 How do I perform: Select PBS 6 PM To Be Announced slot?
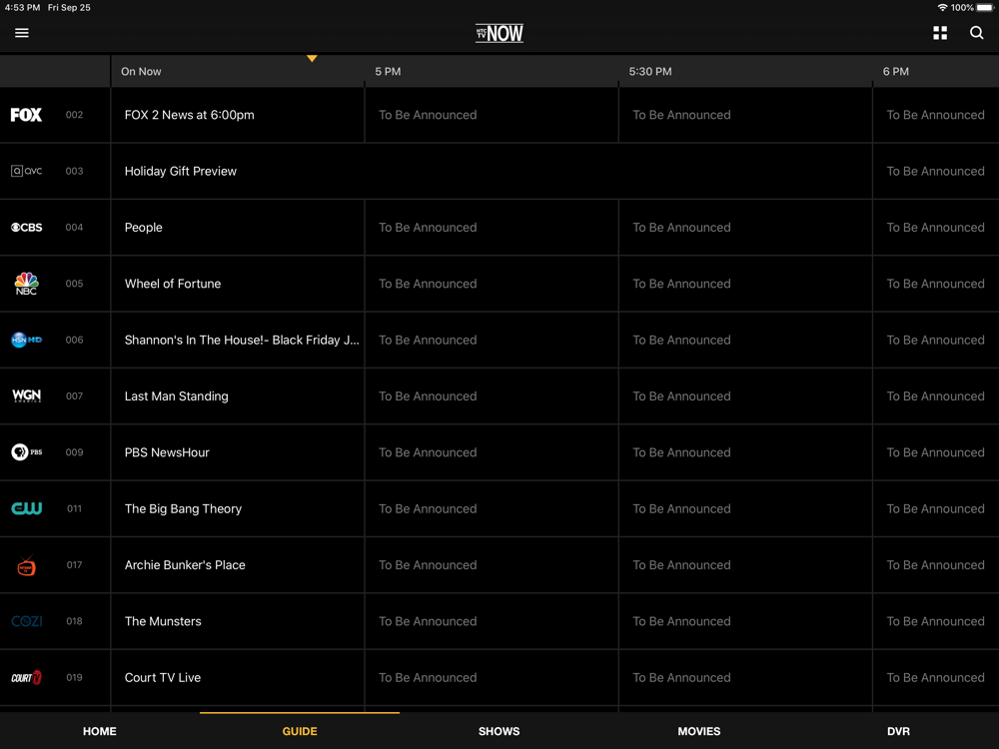pos(936,452)
